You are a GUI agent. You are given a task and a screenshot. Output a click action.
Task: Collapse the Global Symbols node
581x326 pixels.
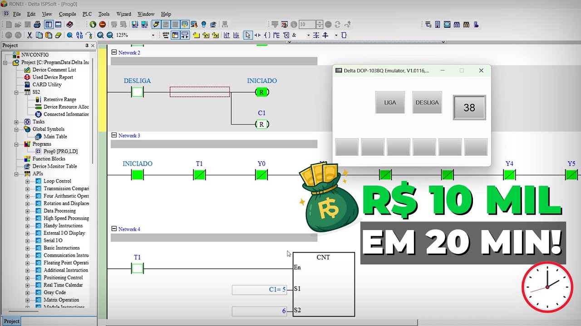16,129
